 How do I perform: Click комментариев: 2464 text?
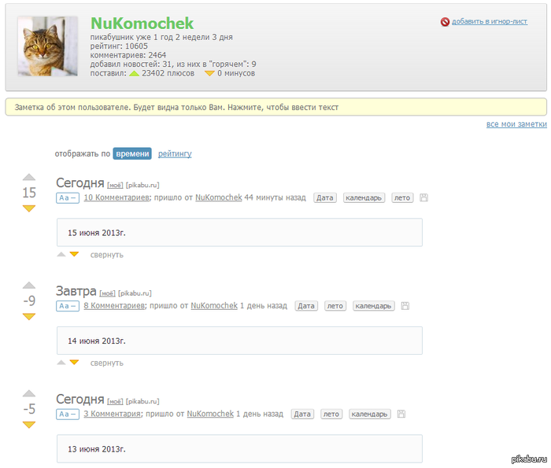pyautogui.click(x=128, y=56)
